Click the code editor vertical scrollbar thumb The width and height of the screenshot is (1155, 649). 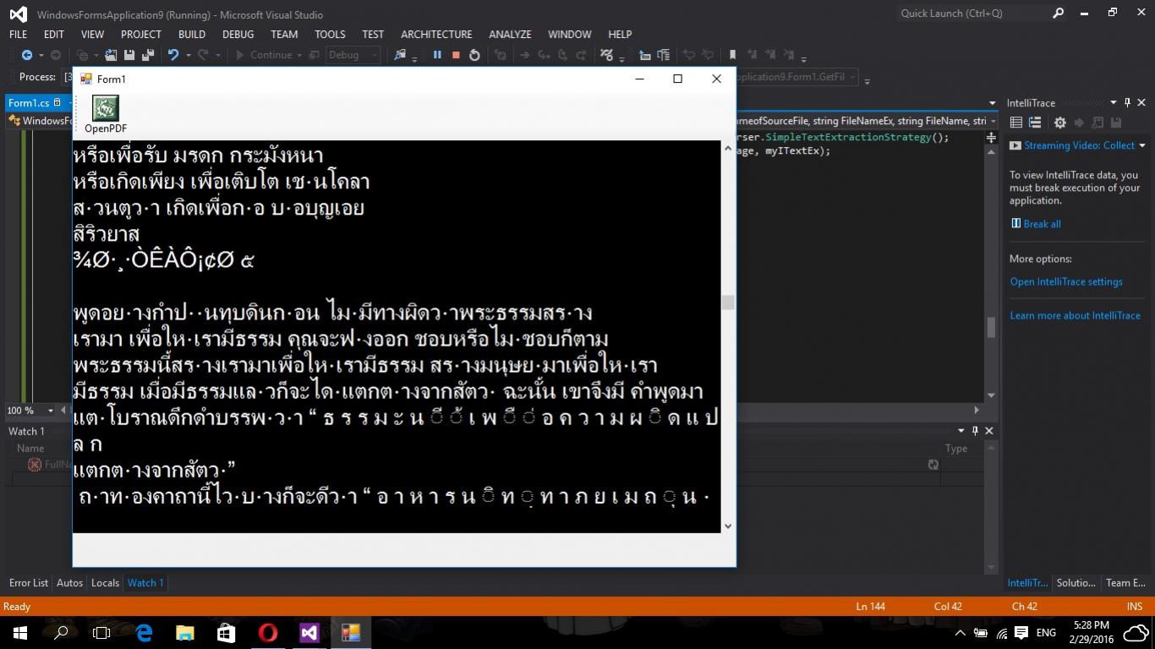[x=991, y=327]
